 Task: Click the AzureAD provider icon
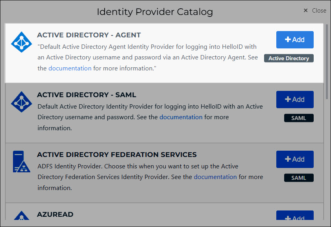pos(22,216)
